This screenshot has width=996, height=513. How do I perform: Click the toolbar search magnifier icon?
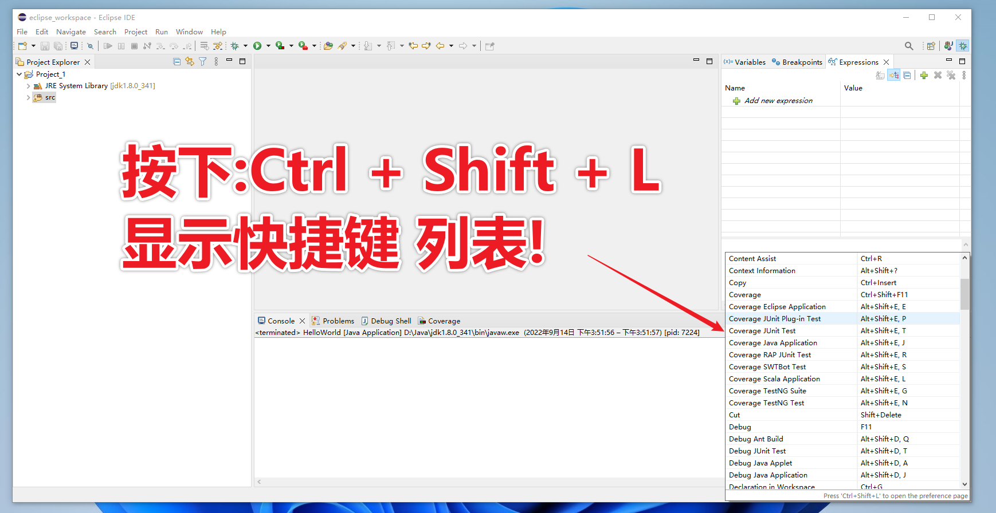909,46
